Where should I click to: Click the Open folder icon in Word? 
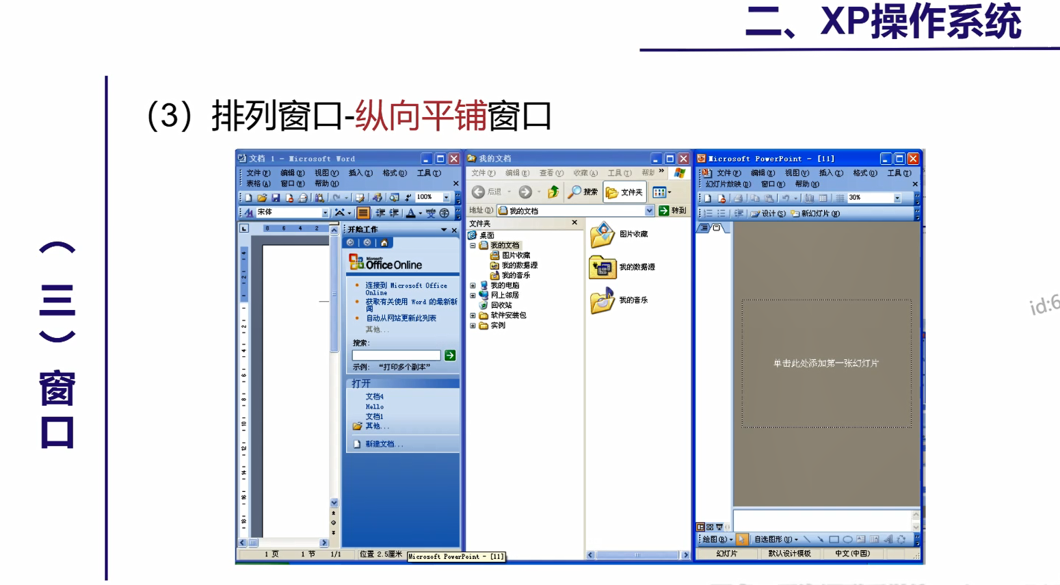pyautogui.click(x=262, y=198)
